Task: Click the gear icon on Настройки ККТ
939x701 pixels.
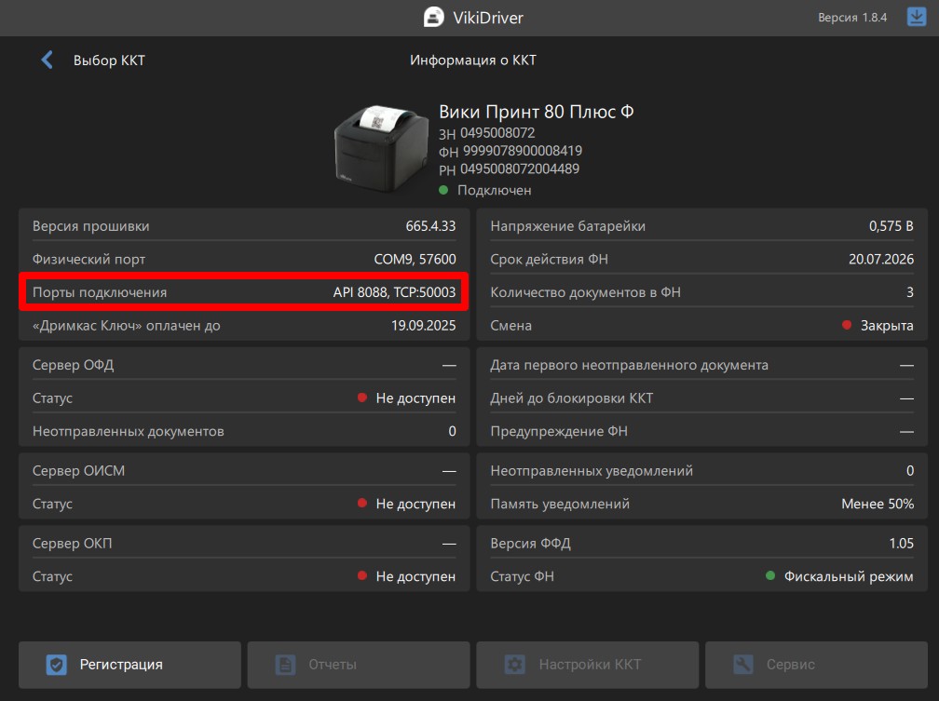Action: pos(514,665)
